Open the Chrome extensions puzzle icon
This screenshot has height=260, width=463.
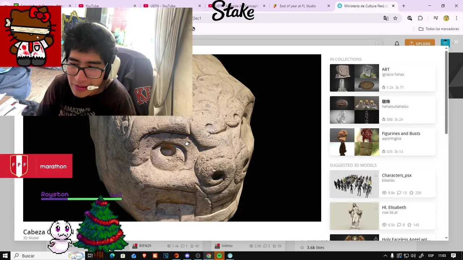coord(420,18)
